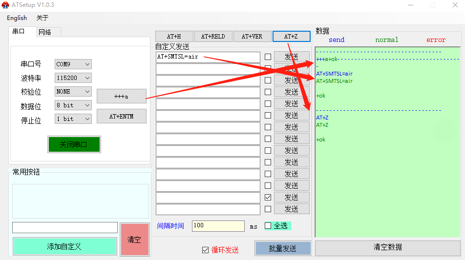The image size is (465, 260).
Task: Open the 串口号 COM9 dropdown
Action: coord(73,64)
